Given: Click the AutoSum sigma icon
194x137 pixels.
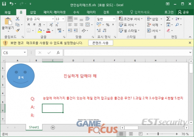Looking at the screenshot, I should 168,19.
